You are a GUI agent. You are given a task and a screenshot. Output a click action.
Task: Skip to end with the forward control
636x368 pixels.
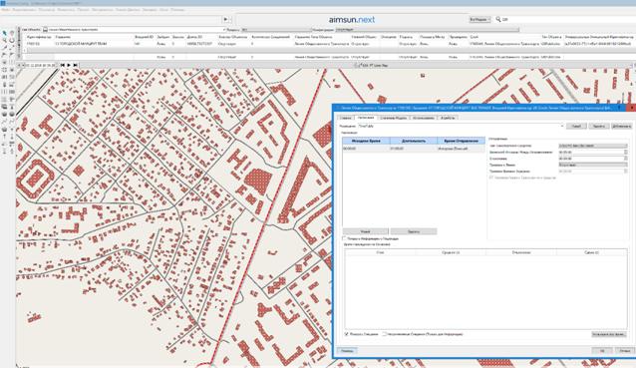pos(75,65)
